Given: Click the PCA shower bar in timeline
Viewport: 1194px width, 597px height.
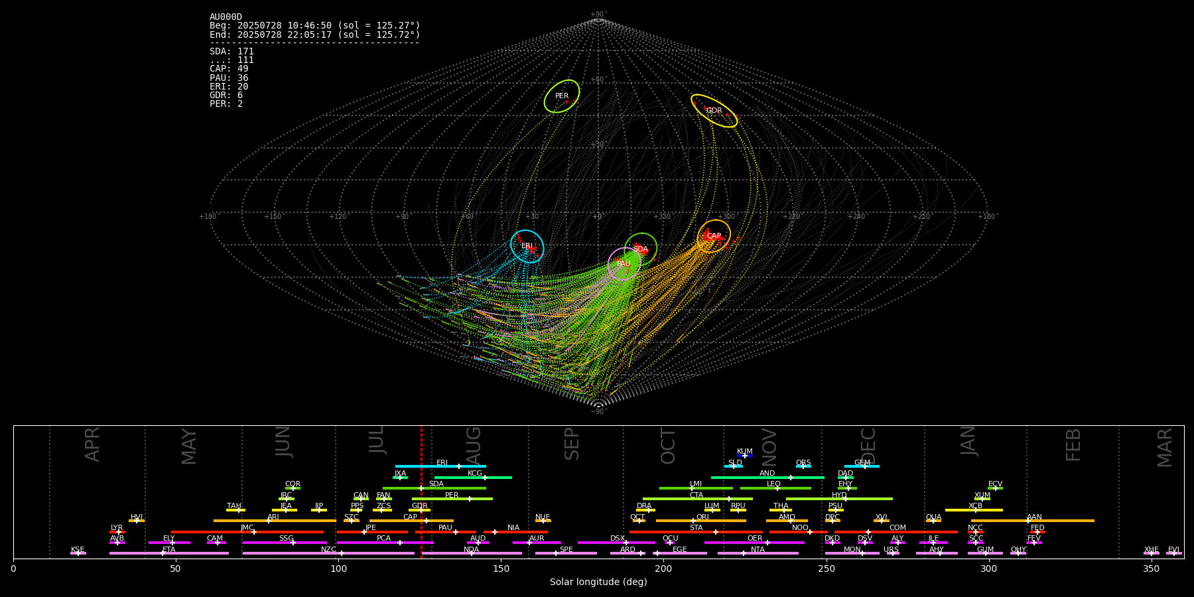Looking at the screenshot, I should click(x=385, y=543).
